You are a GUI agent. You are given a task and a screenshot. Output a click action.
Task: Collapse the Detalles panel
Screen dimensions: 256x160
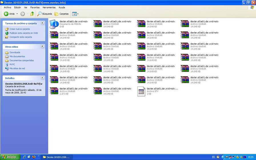coord(42,78)
